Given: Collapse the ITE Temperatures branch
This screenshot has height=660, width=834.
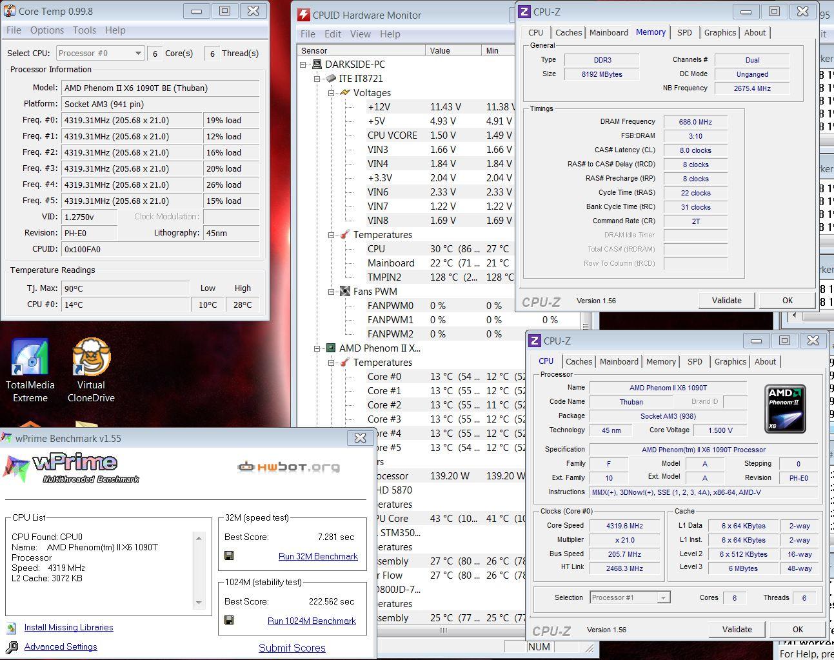Looking at the screenshot, I should 332,235.
